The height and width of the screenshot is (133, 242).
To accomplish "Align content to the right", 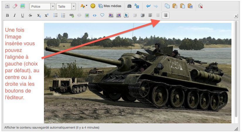I will tap(166, 15).
